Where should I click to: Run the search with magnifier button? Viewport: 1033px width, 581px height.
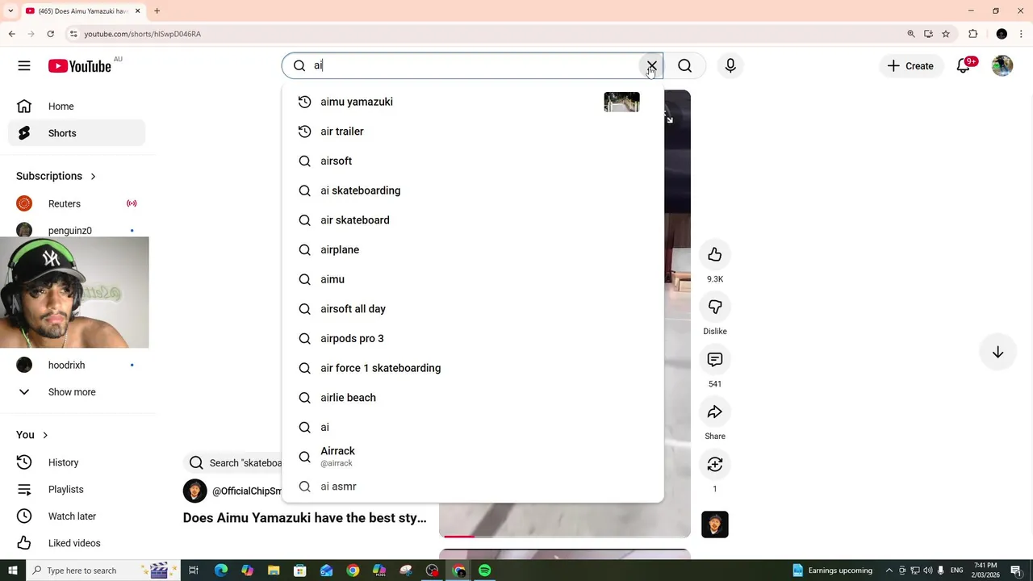pos(685,66)
